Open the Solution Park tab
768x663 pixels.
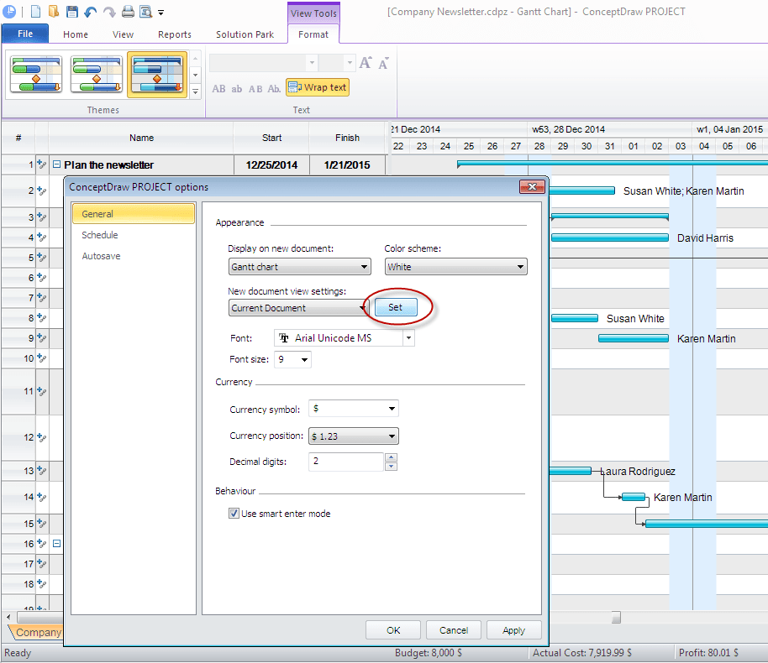point(245,34)
